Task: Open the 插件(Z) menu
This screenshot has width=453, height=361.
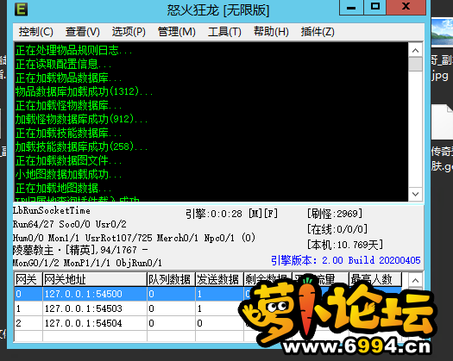Action: (x=318, y=32)
